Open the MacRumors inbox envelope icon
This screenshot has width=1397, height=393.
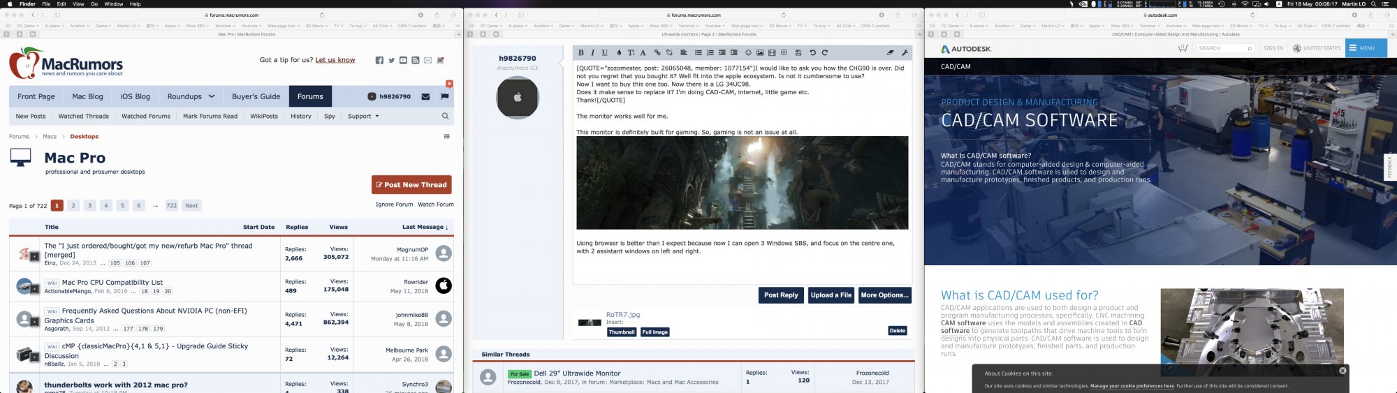tap(425, 97)
